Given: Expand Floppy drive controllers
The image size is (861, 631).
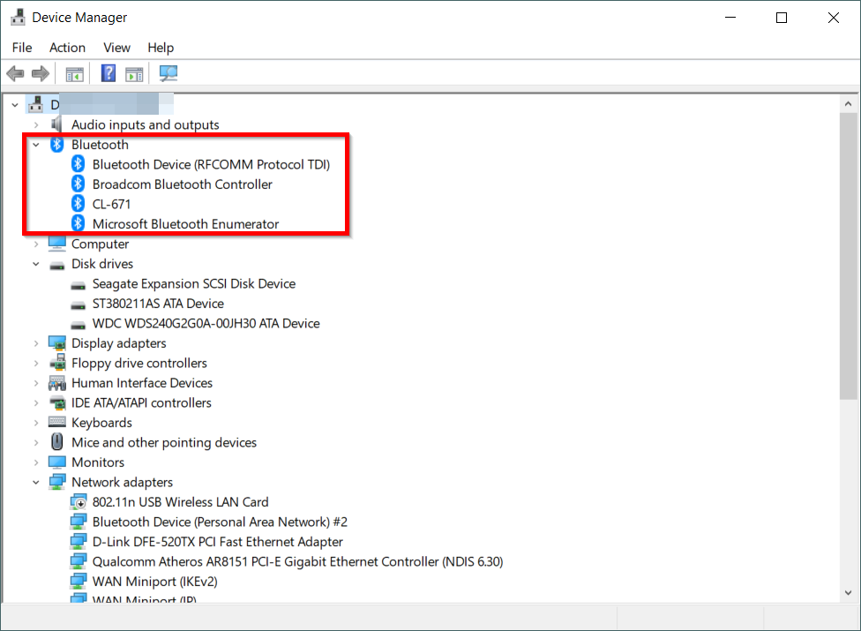Looking at the screenshot, I should pos(36,363).
